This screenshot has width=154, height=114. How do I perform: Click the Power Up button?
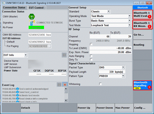[87, 108]
